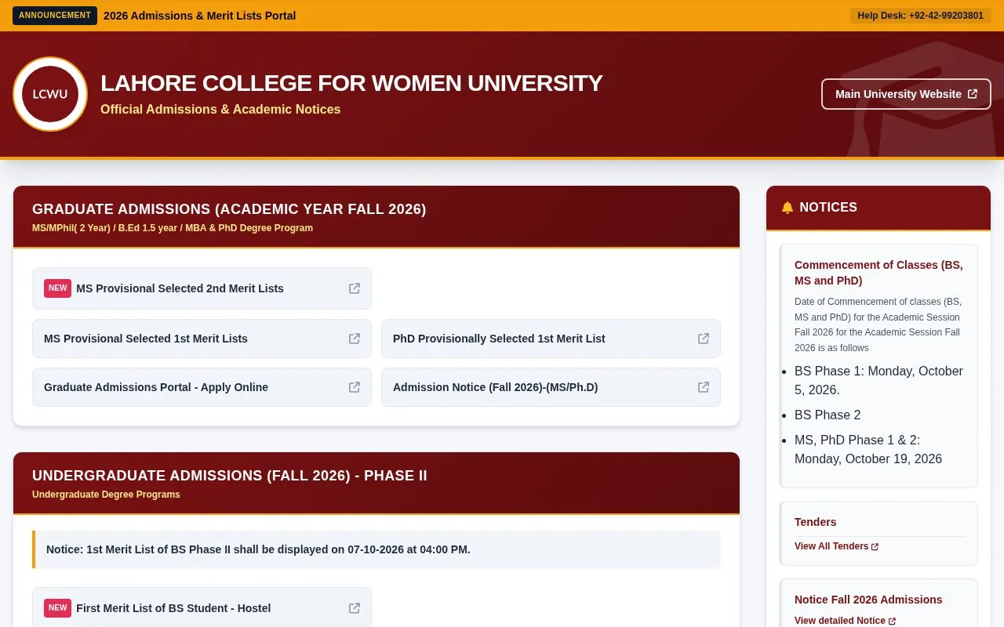The height and width of the screenshot is (627, 1004).
Task: Follow the View All Tenders link
Action: (836, 546)
